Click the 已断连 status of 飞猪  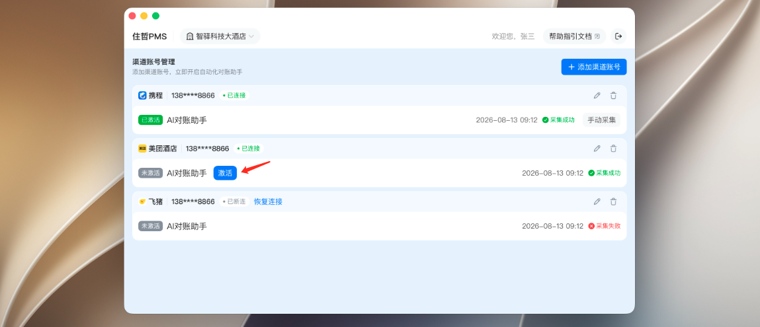click(234, 201)
